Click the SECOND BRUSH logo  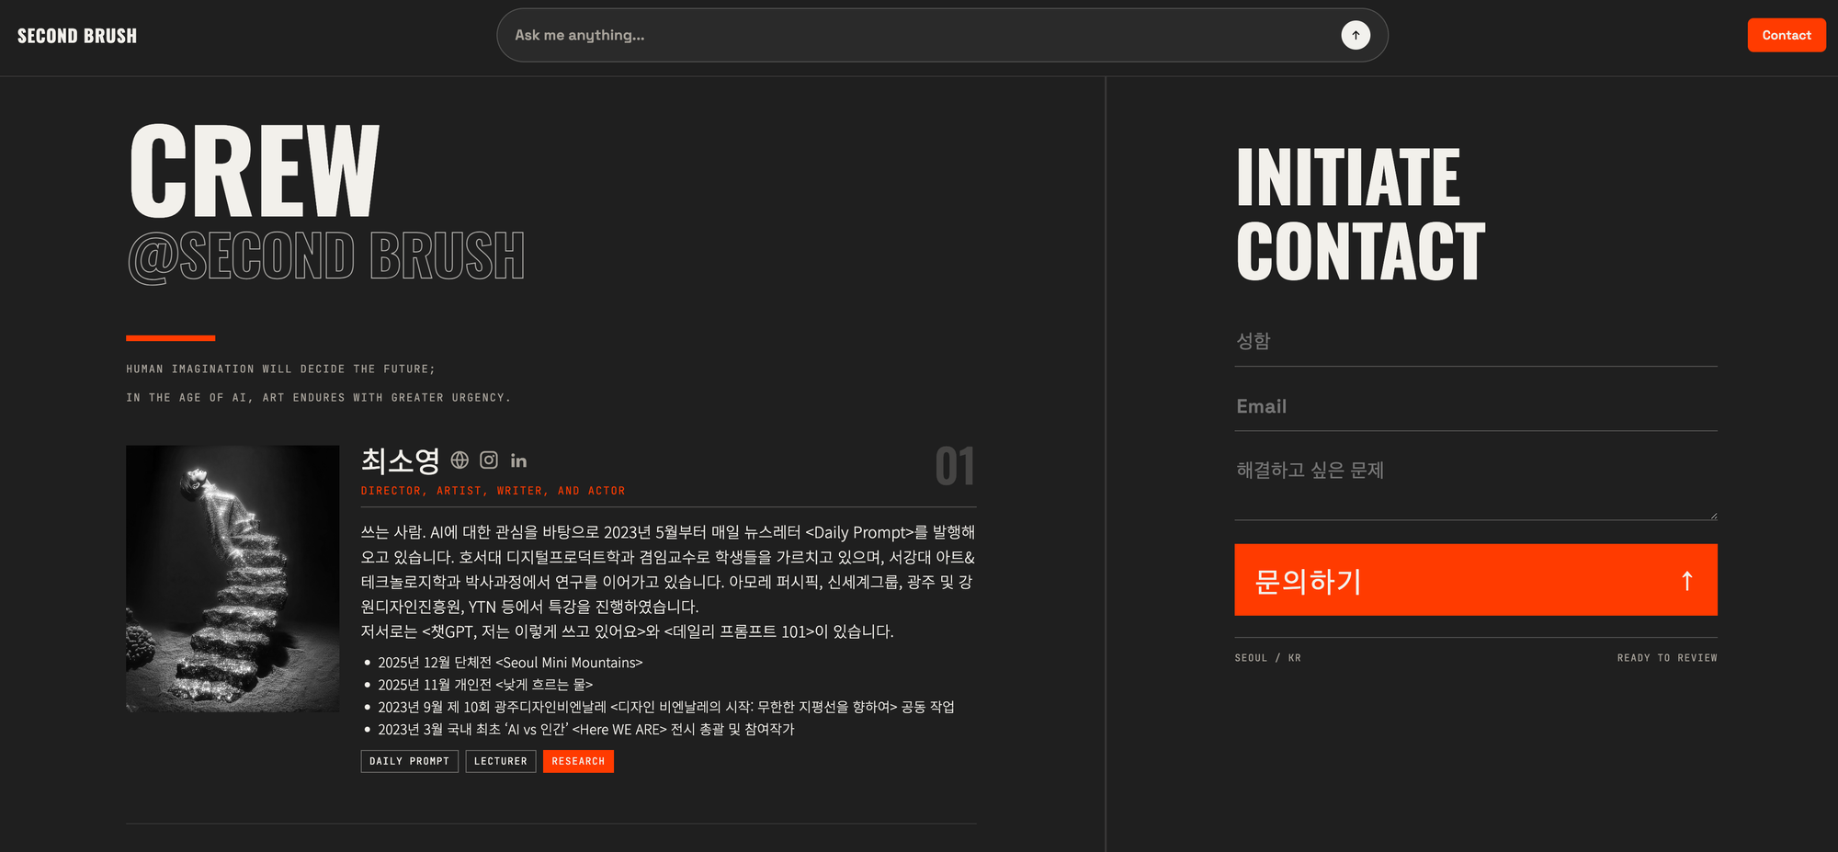pyautogui.click(x=77, y=36)
